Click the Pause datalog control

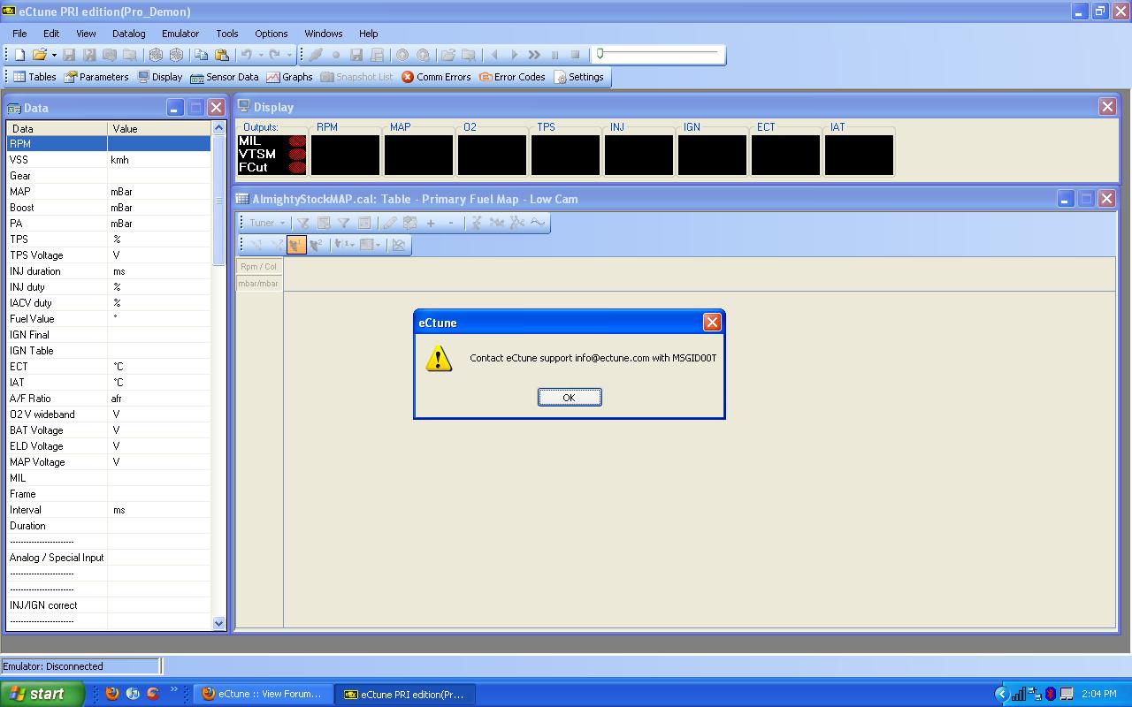(555, 55)
